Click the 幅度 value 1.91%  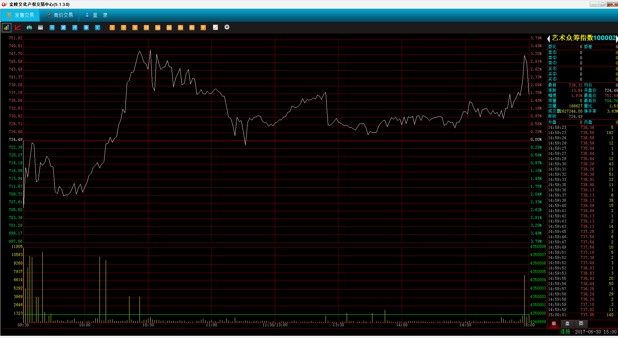tap(577, 96)
